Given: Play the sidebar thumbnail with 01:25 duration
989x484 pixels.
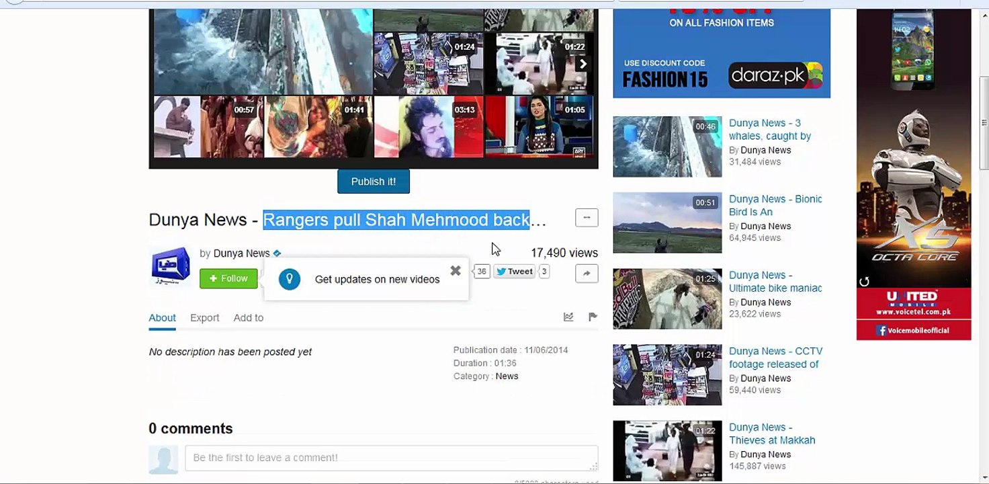Looking at the screenshot, I should click(x=667, y=299).
